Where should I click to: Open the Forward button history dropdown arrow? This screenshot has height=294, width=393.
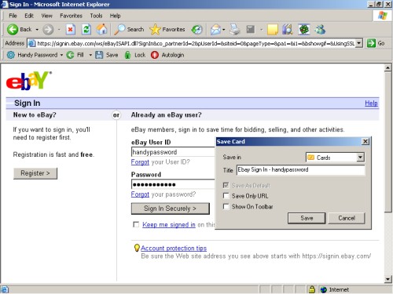coord(59,30)
